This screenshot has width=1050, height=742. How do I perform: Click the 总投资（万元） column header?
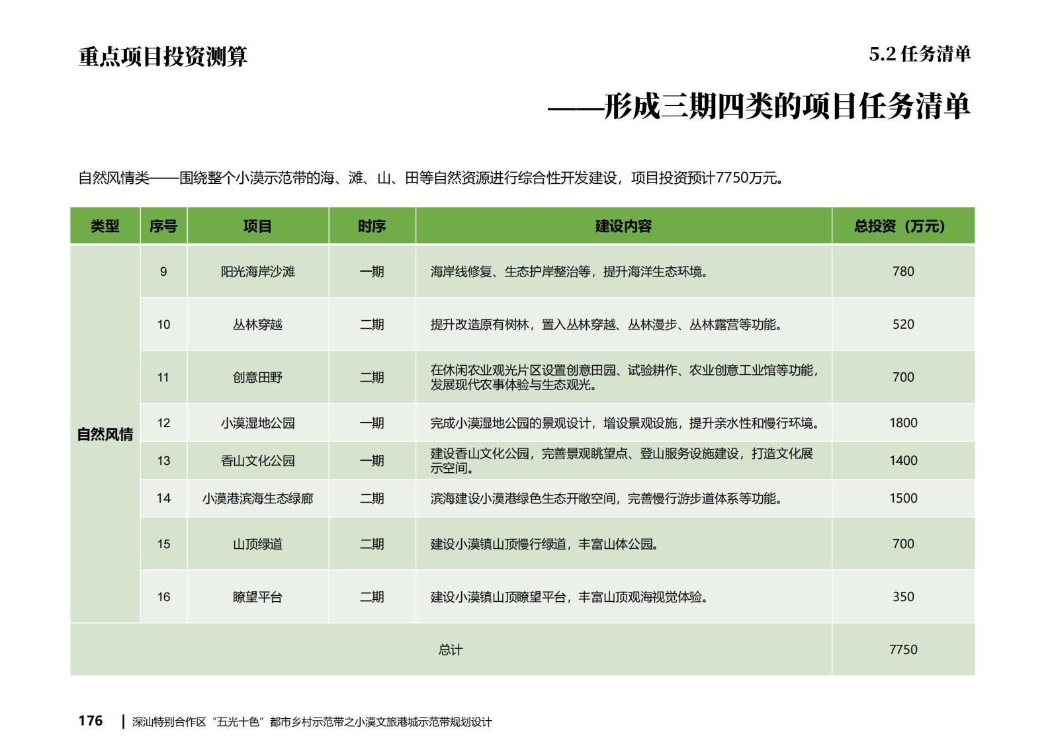pos(903,226)
